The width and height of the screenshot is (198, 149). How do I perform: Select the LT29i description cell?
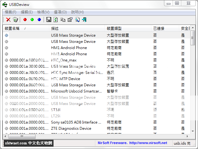point(56,116)
